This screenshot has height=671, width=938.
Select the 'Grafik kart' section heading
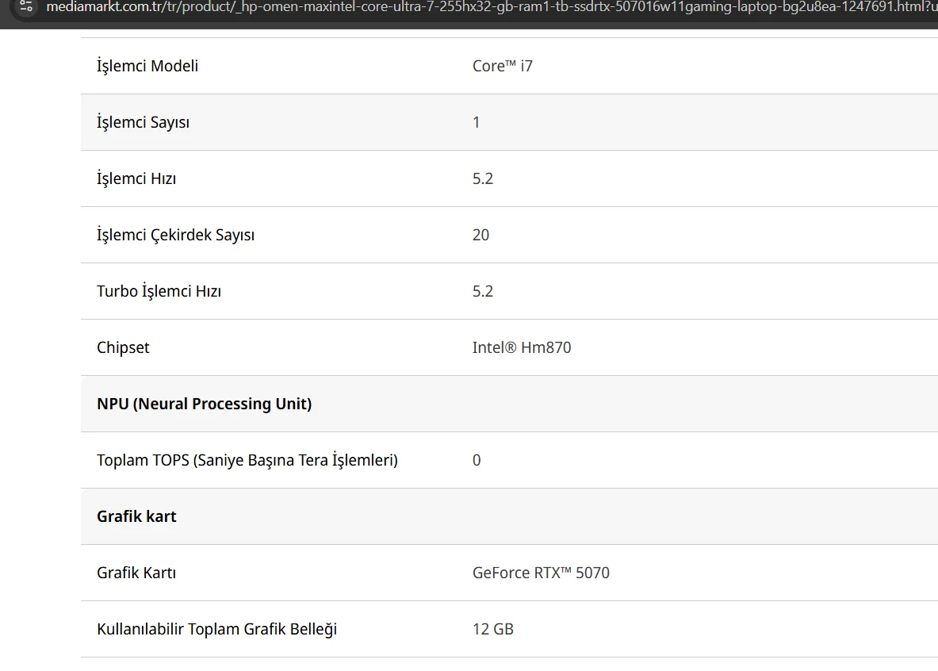136,516
